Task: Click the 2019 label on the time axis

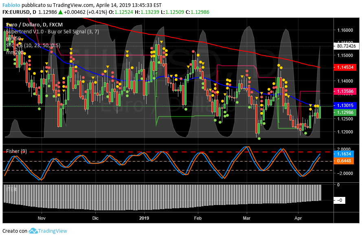Action: click(145, 218)
